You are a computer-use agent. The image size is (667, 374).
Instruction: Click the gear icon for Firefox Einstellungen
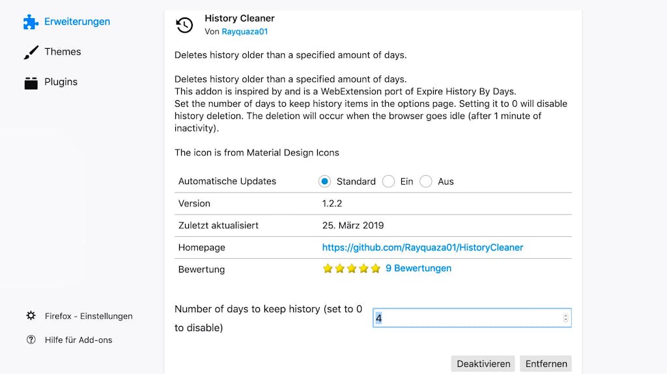(x=31, y=315)
